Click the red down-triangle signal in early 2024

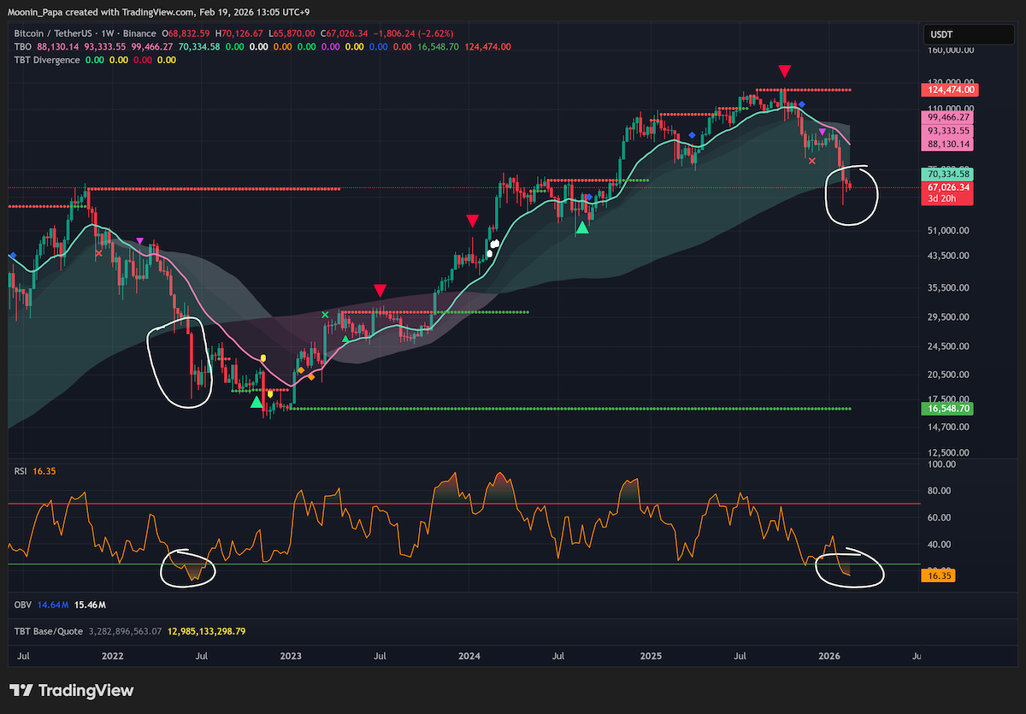[472, 221]
